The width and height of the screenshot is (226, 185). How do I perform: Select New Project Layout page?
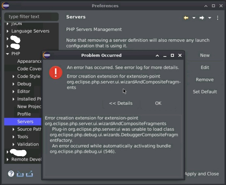(x=29, y=107)
